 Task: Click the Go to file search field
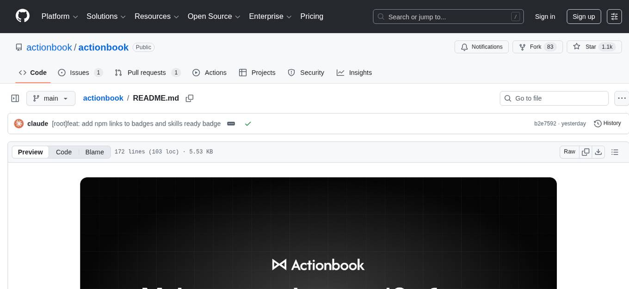click(554, 98)
